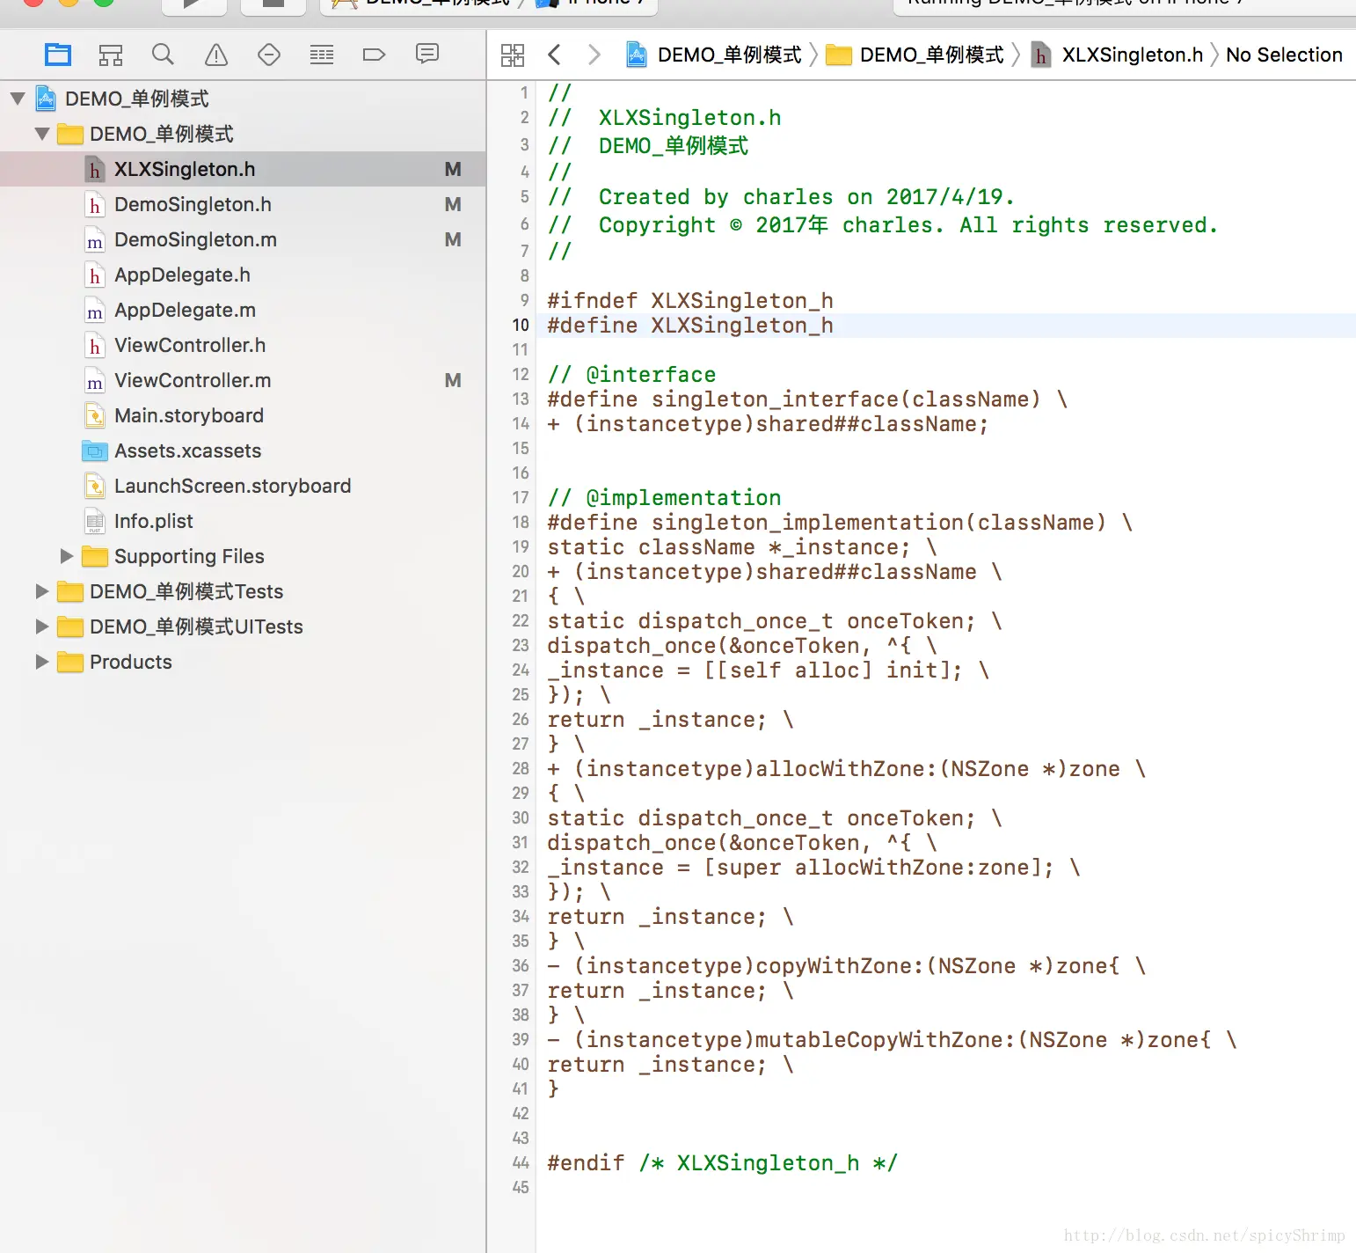Open LaunchScreen.storyboard
This screenshot has width=1356, height=1253.
click(x=243, y=486)
